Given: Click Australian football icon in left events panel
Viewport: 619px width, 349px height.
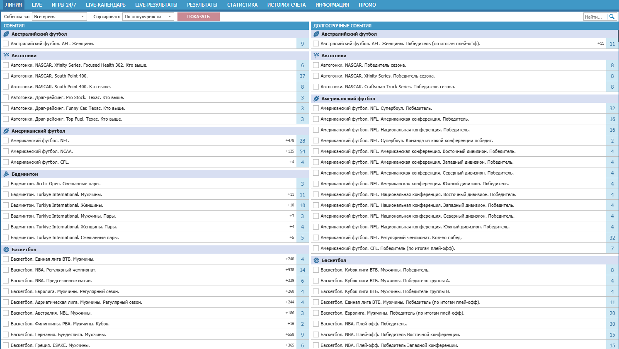Looking at the screenshot, I should (6, 34).
